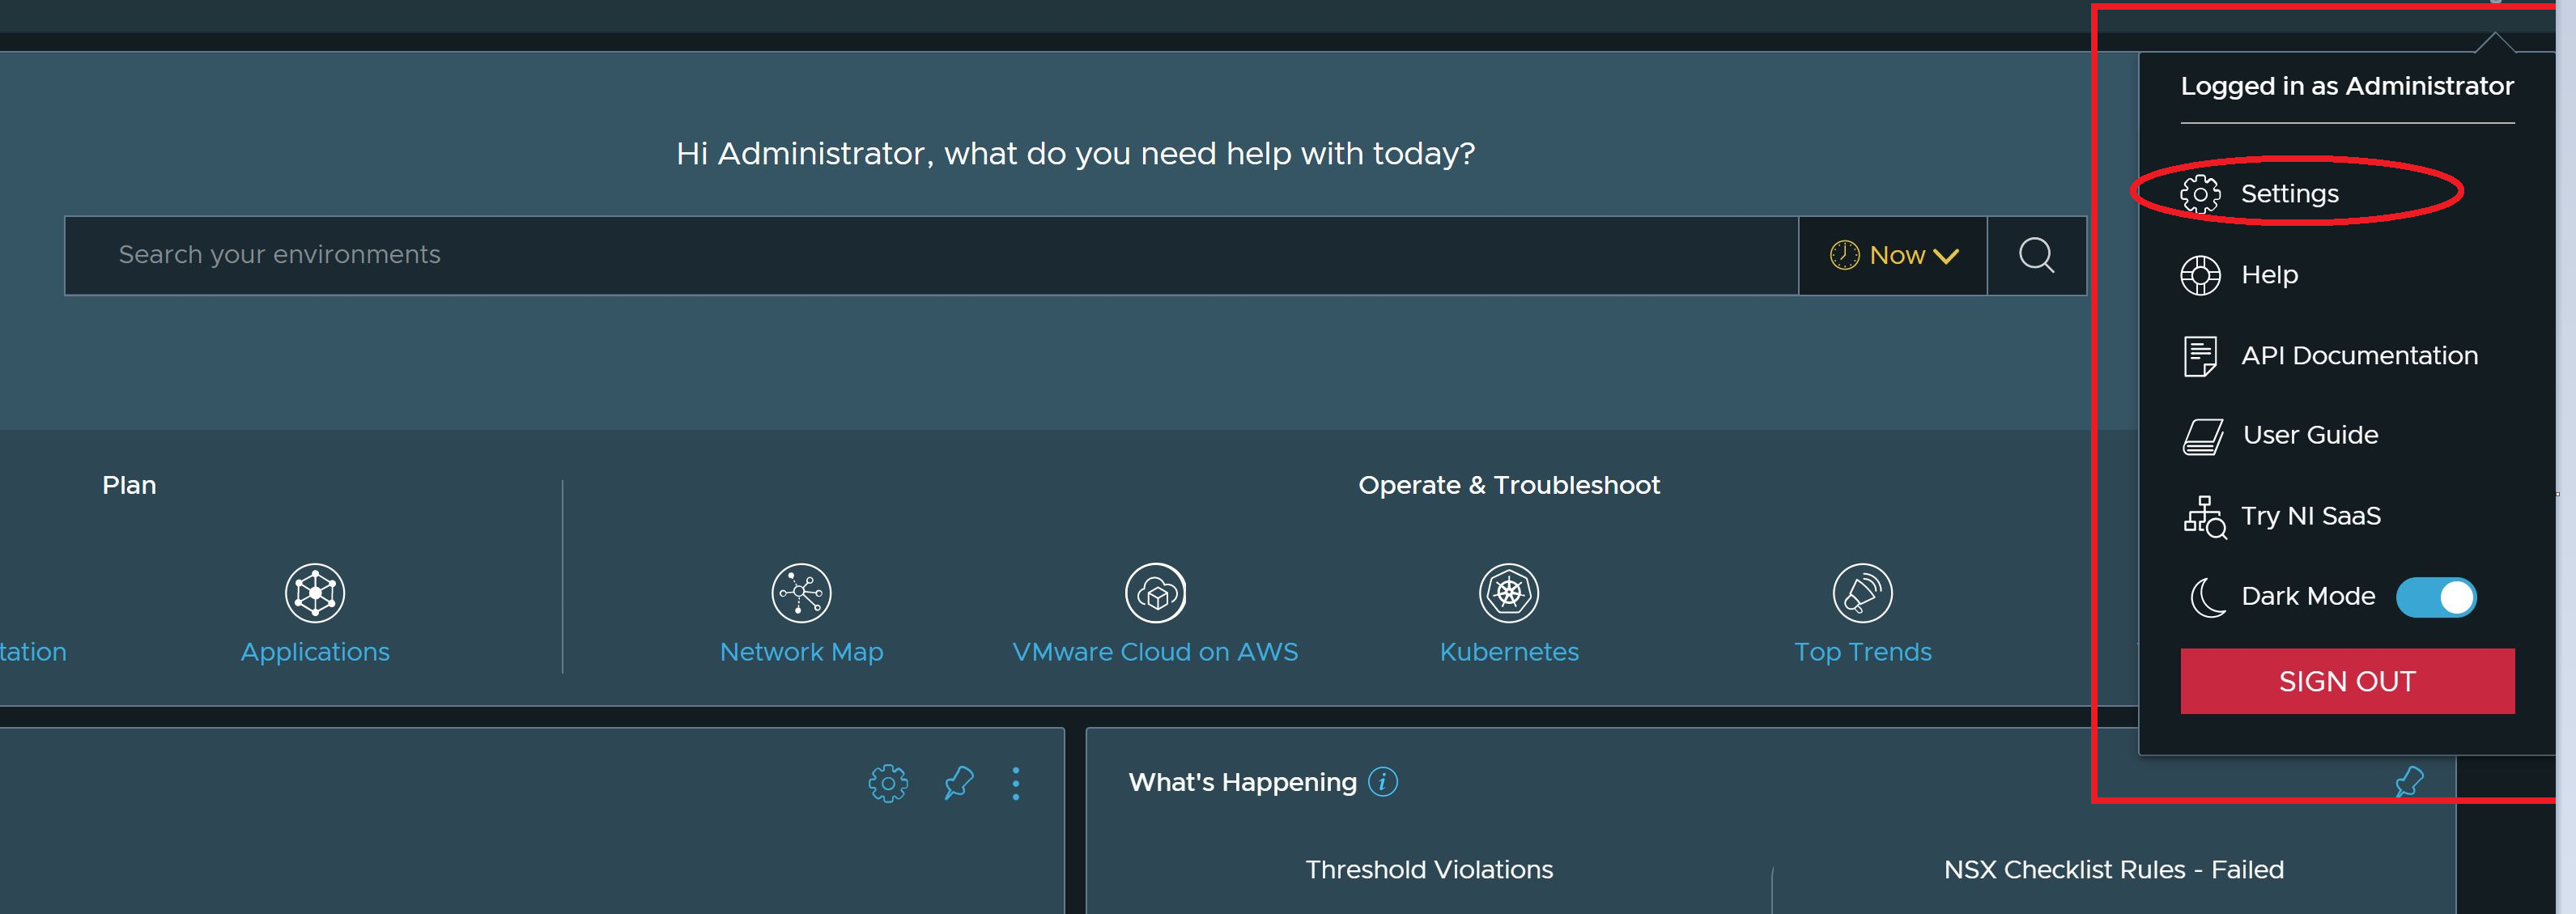The height and width of the screenshot is (914, 2576).
Task: Open User Guide menu entry
Action: (2309, 436)
